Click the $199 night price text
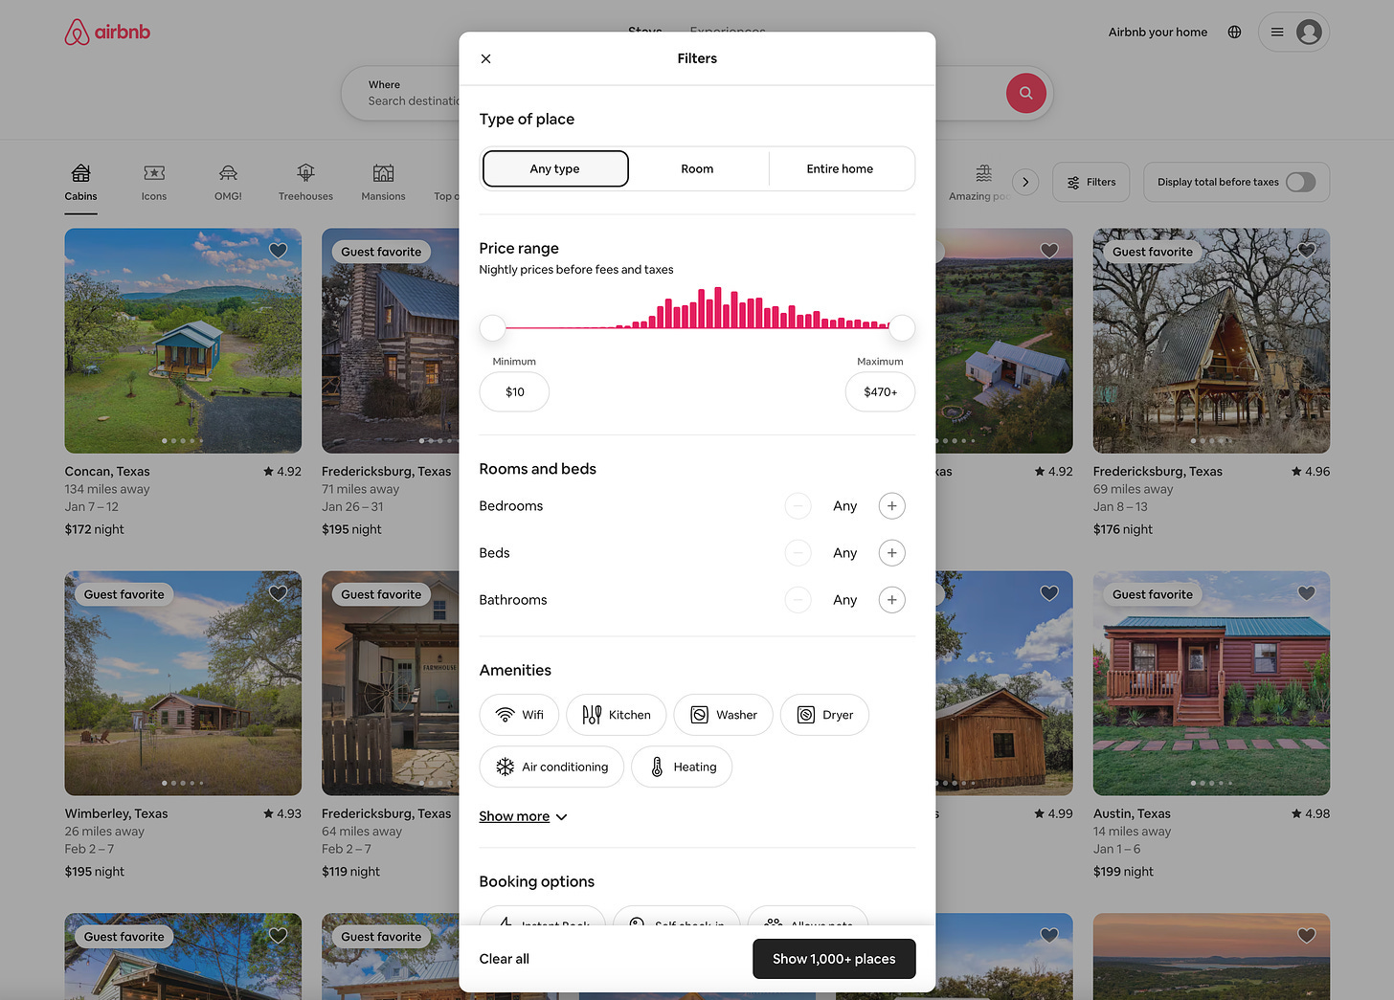 tap(1123, 872)
